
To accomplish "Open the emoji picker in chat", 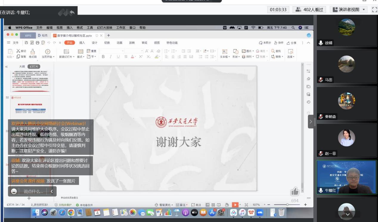I will [14, 191].
